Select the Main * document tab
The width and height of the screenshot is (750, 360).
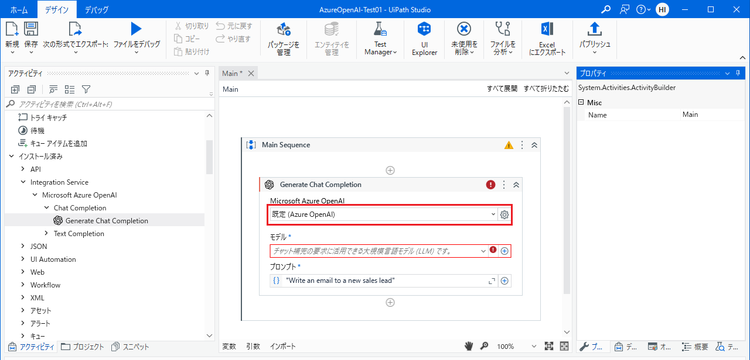pos(233,73)
